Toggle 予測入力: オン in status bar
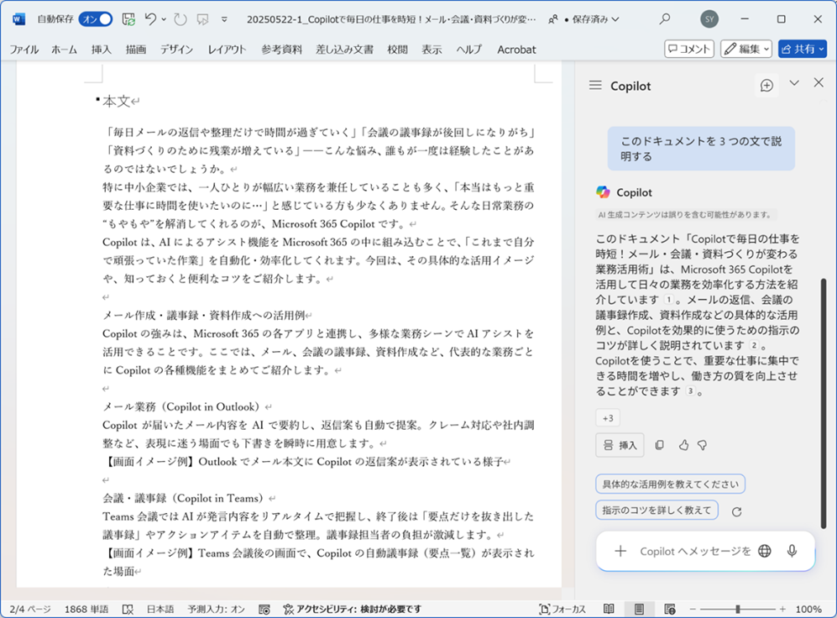Viewport: 837px width, 618px height. [x=216, y=609]
